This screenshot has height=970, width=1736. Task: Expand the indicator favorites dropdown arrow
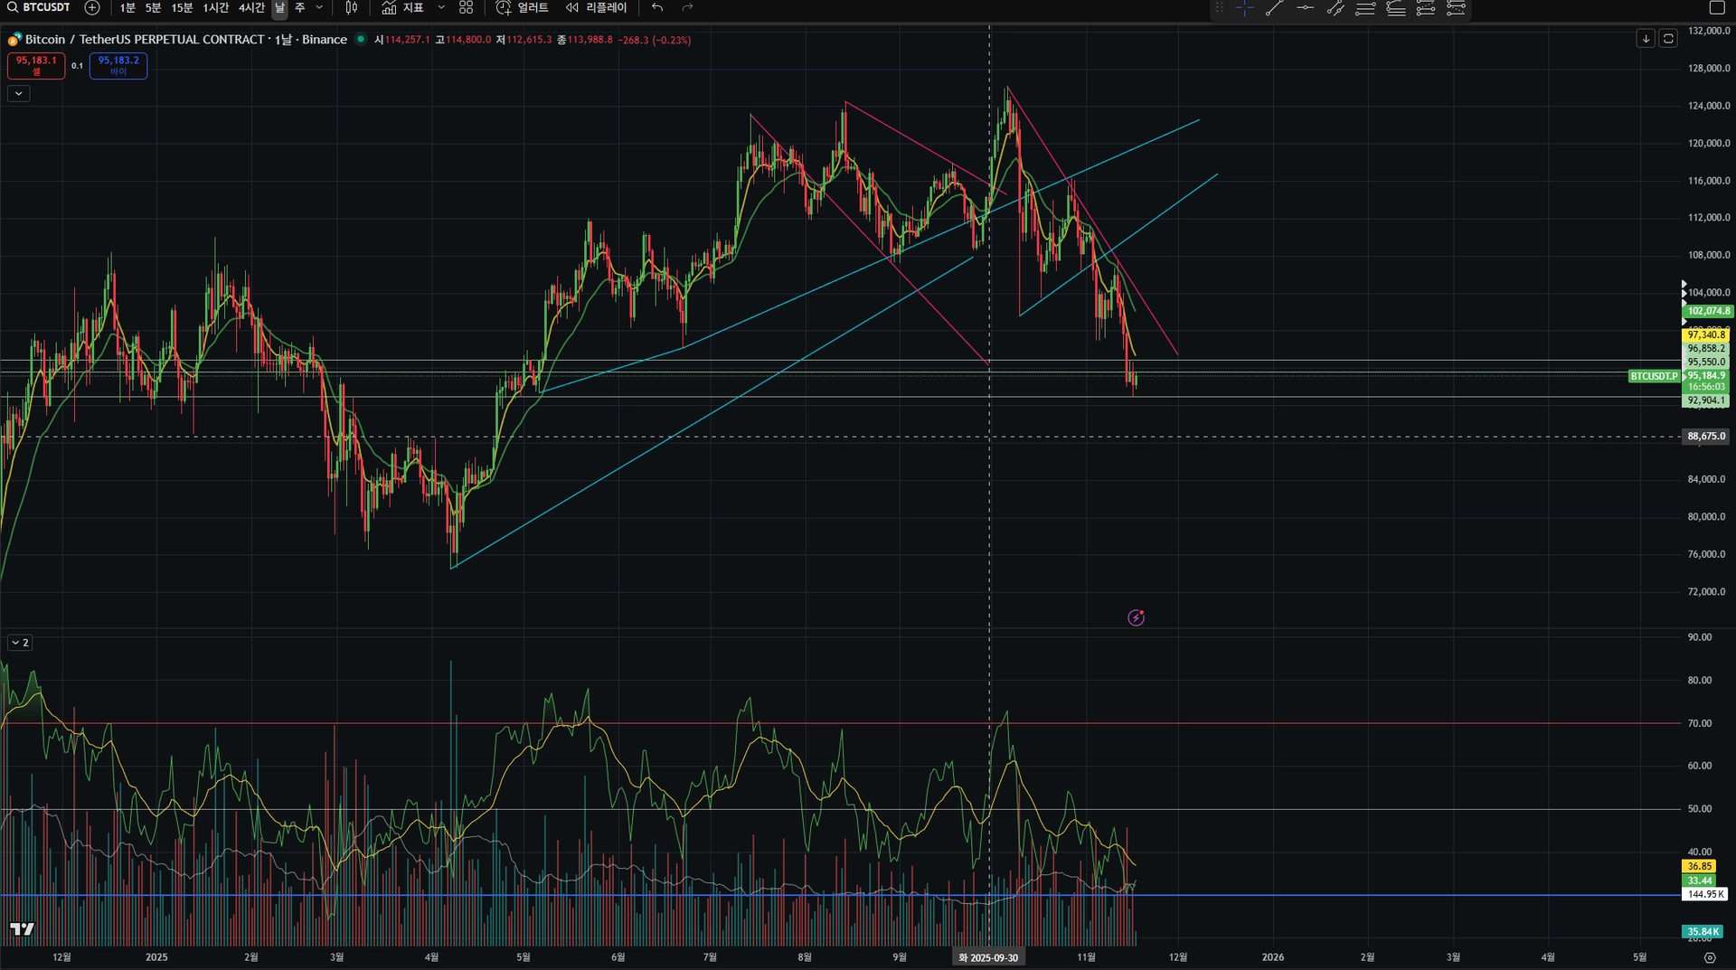point(441,7)
